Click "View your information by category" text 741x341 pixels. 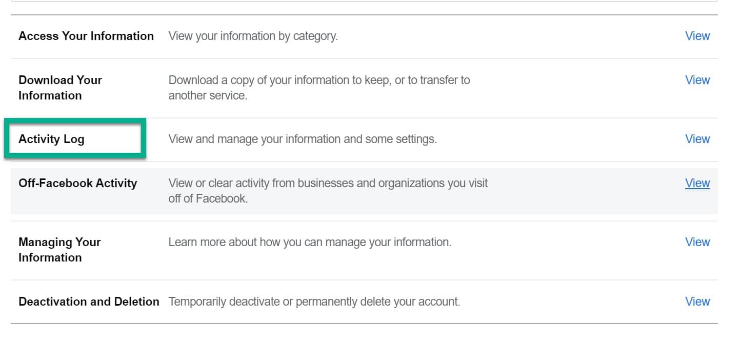pos(253,36)
